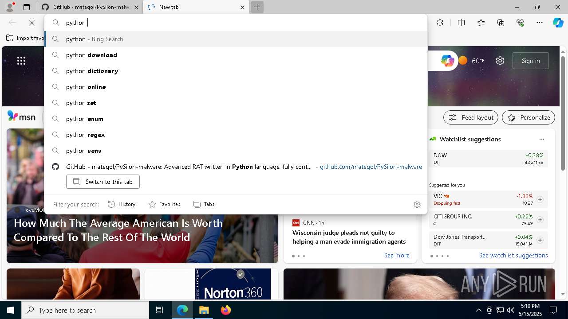Open Task View on taskbar
This screenshot has height=319, width=568.
[x=160, y=310]
